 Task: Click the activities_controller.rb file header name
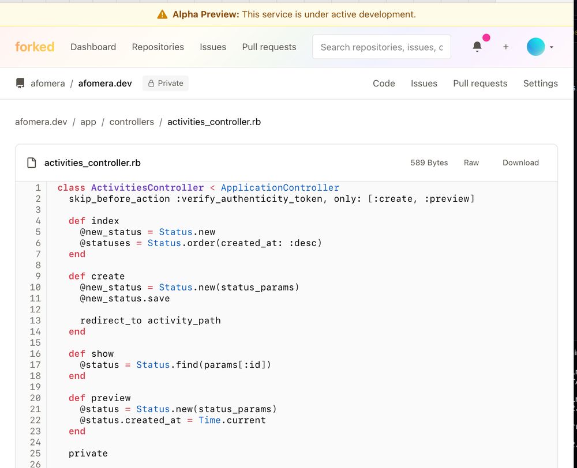[x=92, y=163]
